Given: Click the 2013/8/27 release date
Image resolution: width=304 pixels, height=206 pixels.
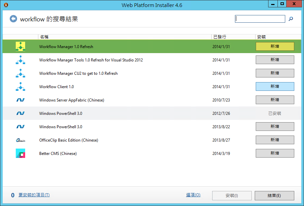Looking at the screenshot, I should 221,140.
